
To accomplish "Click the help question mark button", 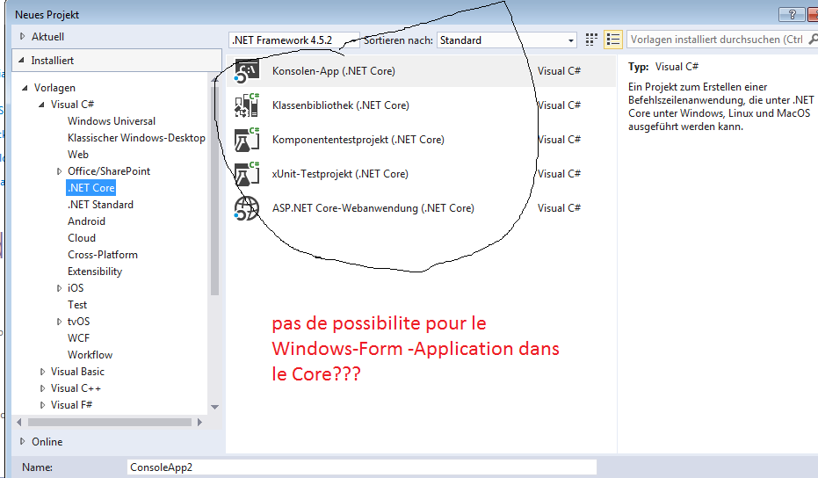I will pos(792,14).
